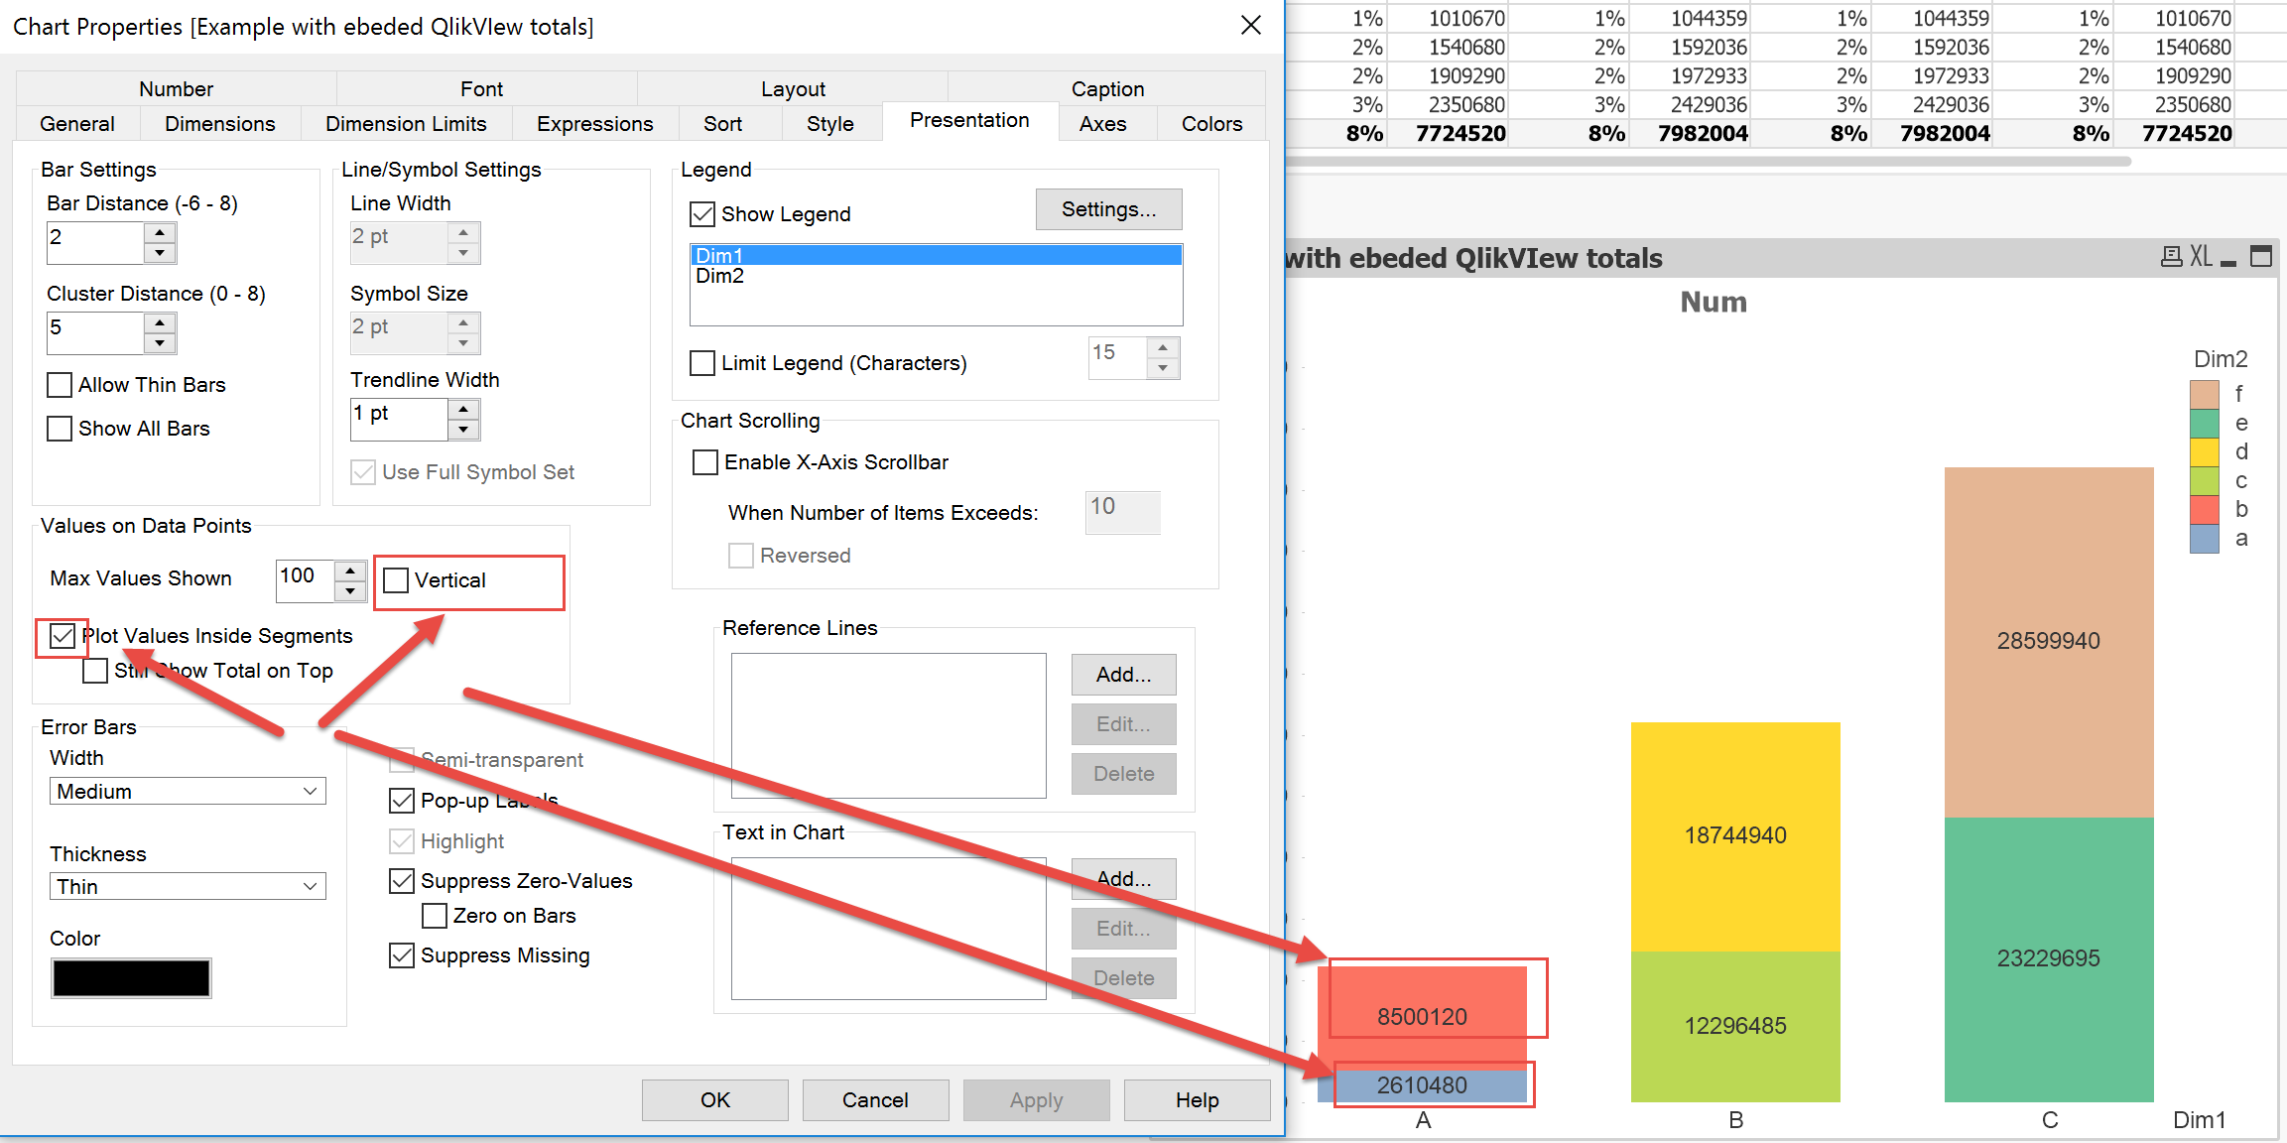
Task: Toggle Show Legend checkbox
Action: [x=702, y=214]
